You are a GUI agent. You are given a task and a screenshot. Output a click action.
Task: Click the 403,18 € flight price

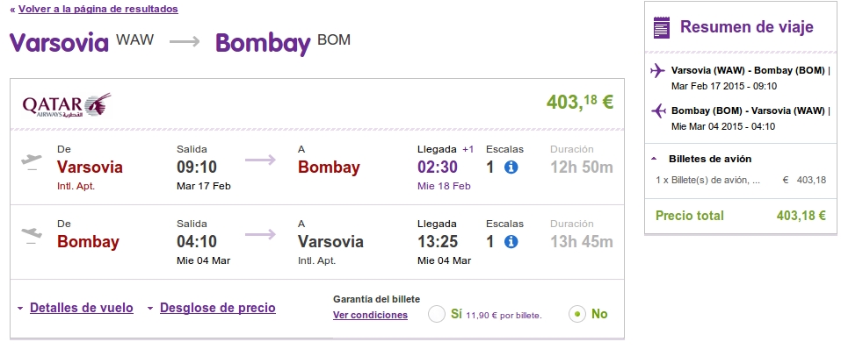coord(580,102)
